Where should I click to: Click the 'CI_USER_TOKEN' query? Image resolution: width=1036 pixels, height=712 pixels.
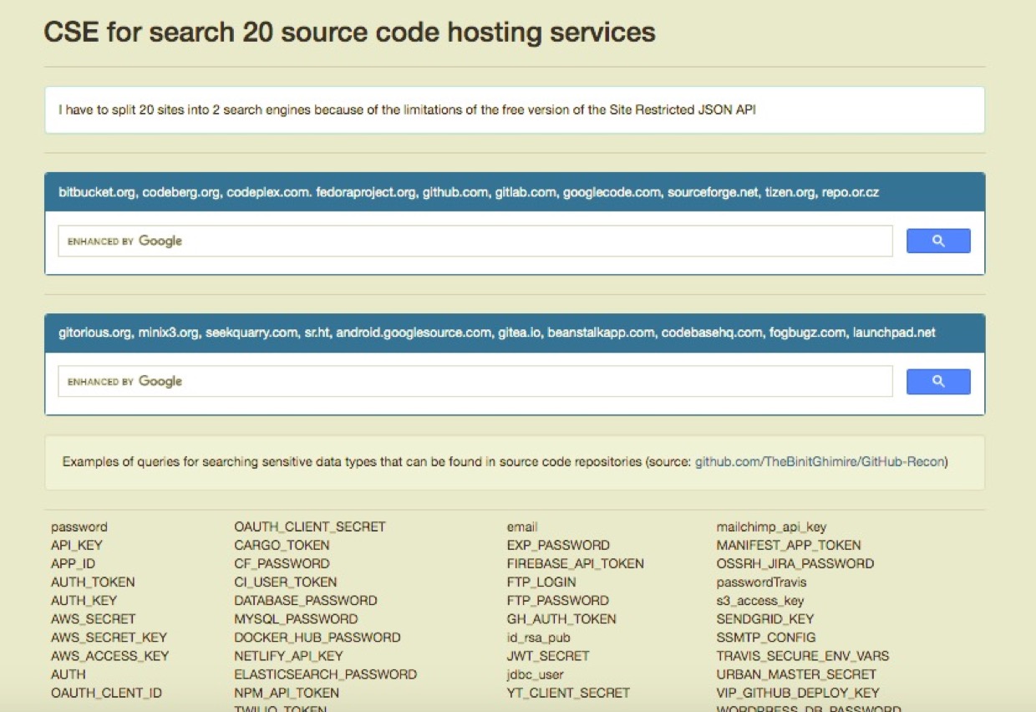click(286, 582)
